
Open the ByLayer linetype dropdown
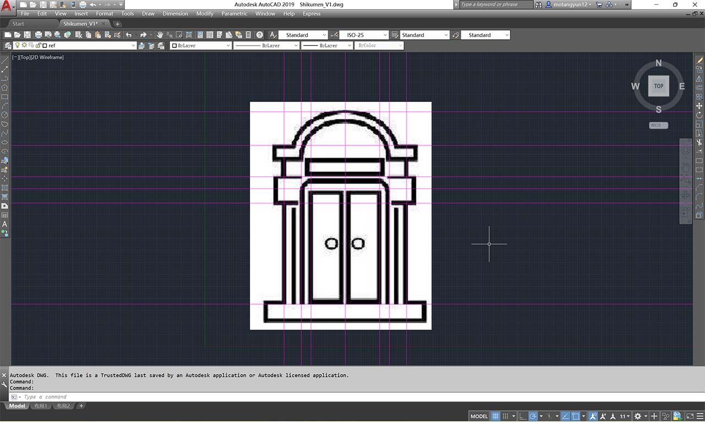[x=266, y=45]
